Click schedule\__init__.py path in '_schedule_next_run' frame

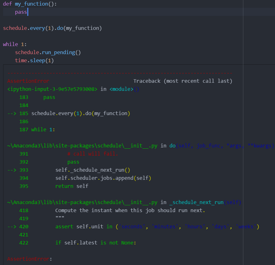pyautogui.click(x=82, y=202)
